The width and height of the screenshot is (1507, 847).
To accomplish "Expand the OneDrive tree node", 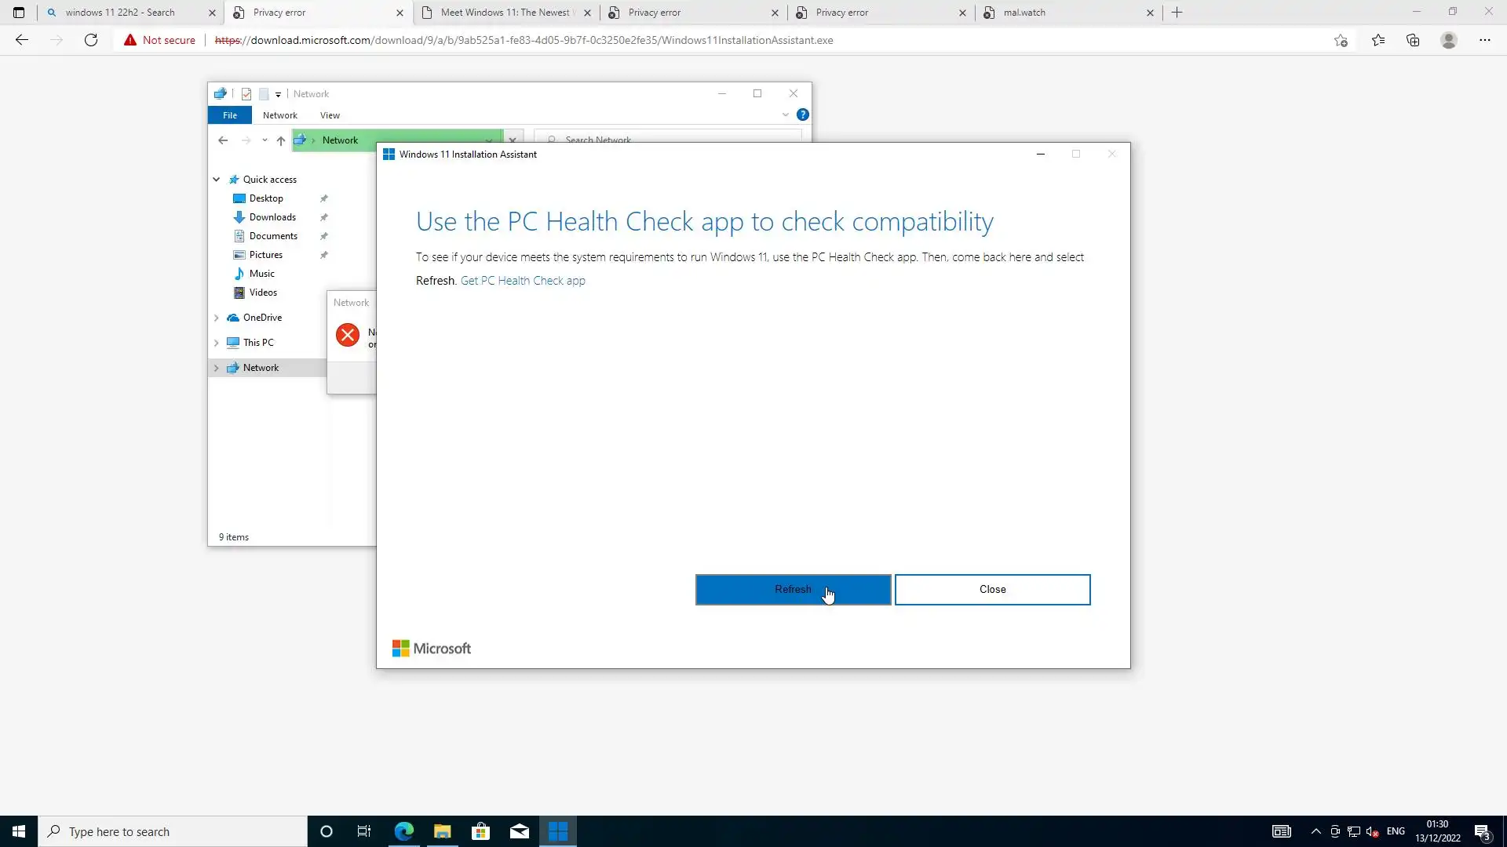I will [217, 318].
